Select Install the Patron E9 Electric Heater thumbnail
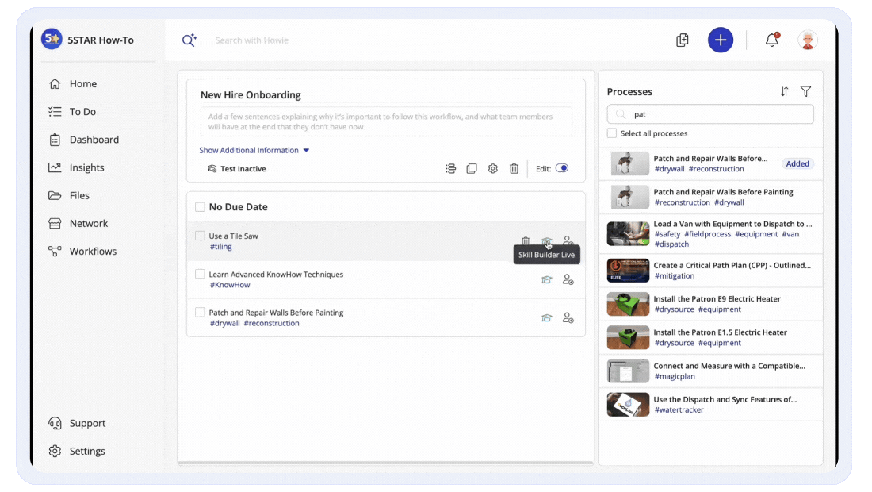 click(628, 304)
